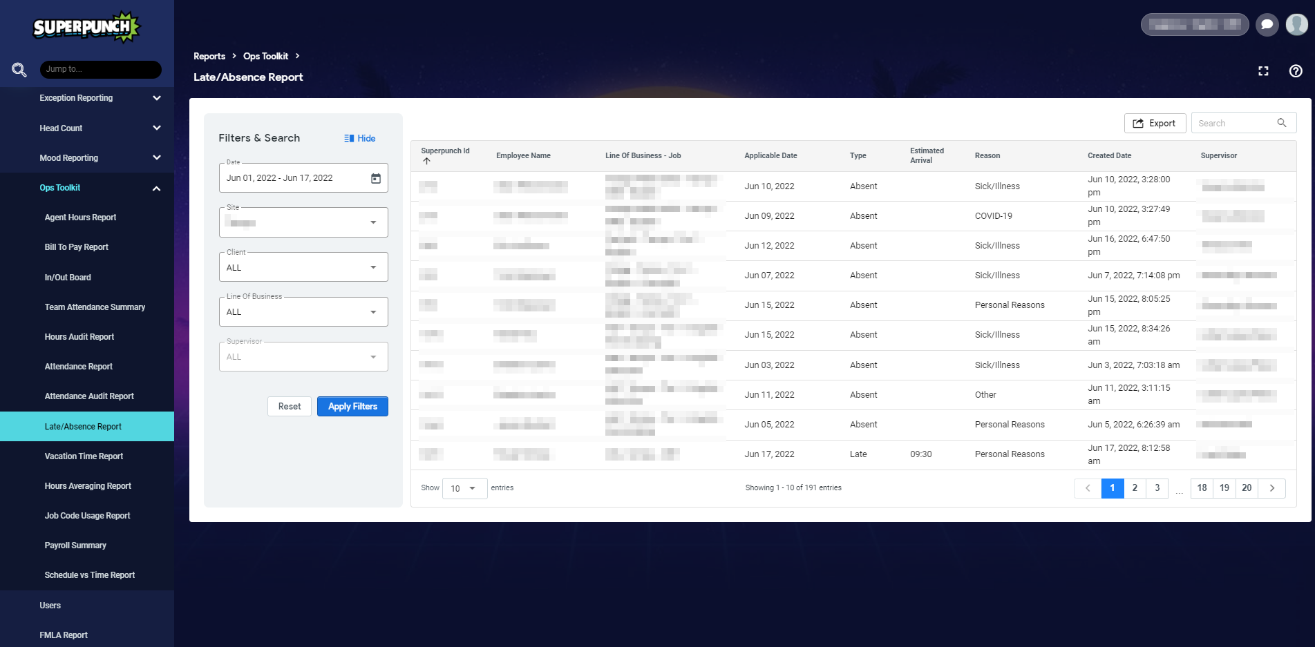Select Late/Absence Report menu item
This screenshot has width=1315, height=647.
[x=87, y=426]
